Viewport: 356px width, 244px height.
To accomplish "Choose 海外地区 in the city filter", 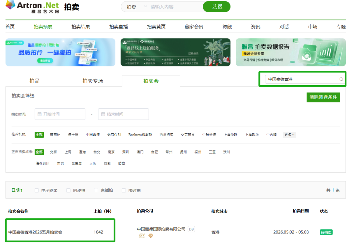I will (x=43, y=164).
